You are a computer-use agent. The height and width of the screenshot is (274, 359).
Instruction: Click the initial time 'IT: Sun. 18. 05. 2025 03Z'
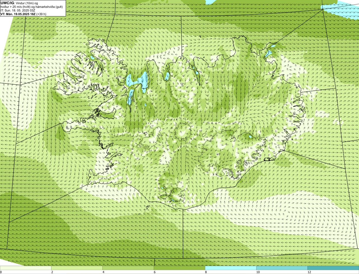(x=18, y=10)
